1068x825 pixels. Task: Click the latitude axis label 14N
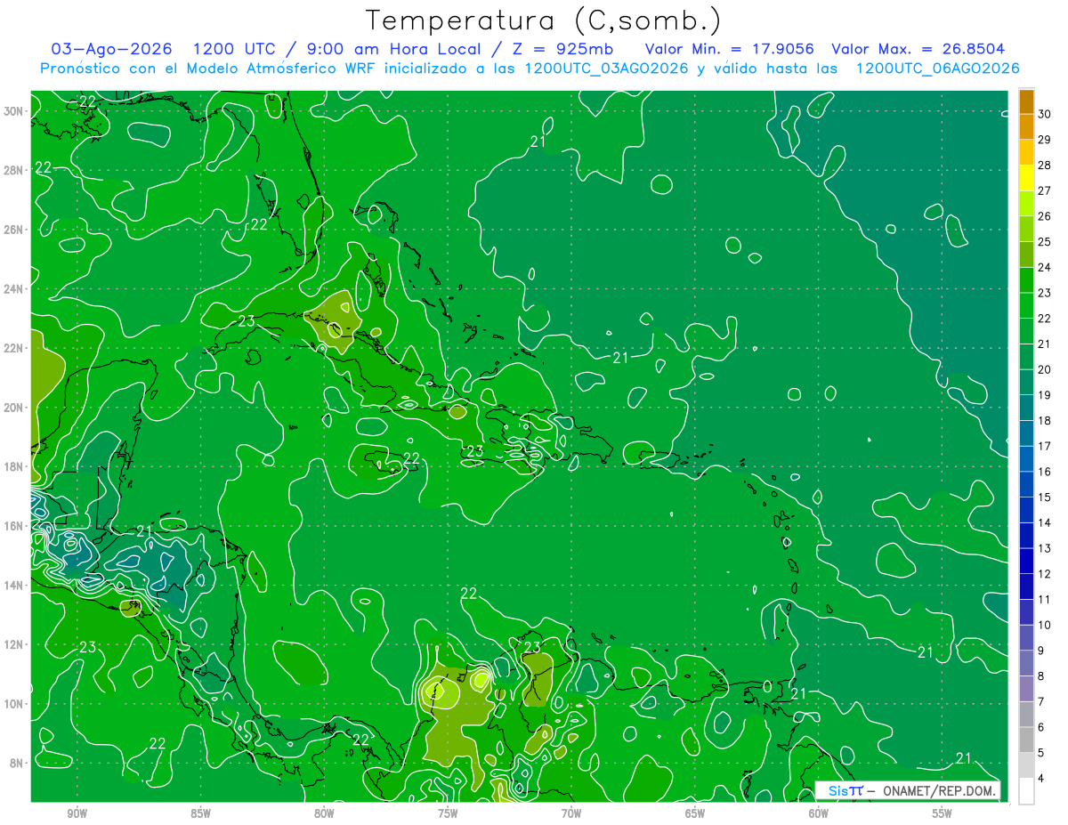point(12,586)
